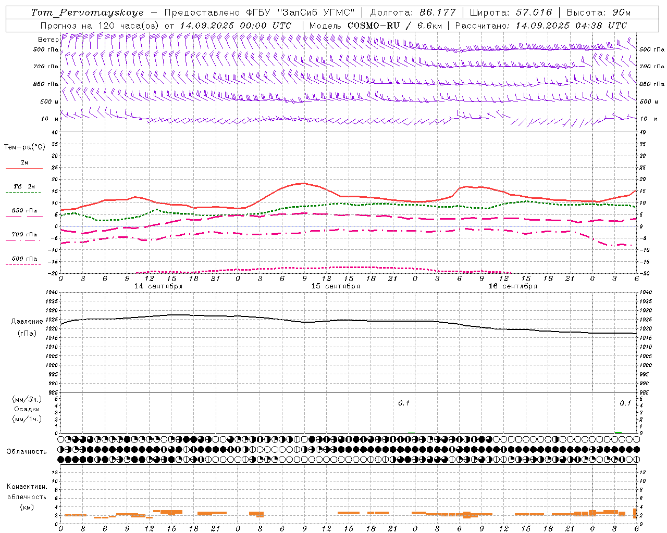The image size is (667, 533).
Task: Click 985 on the right pressure axis
Action: point(645,392)
